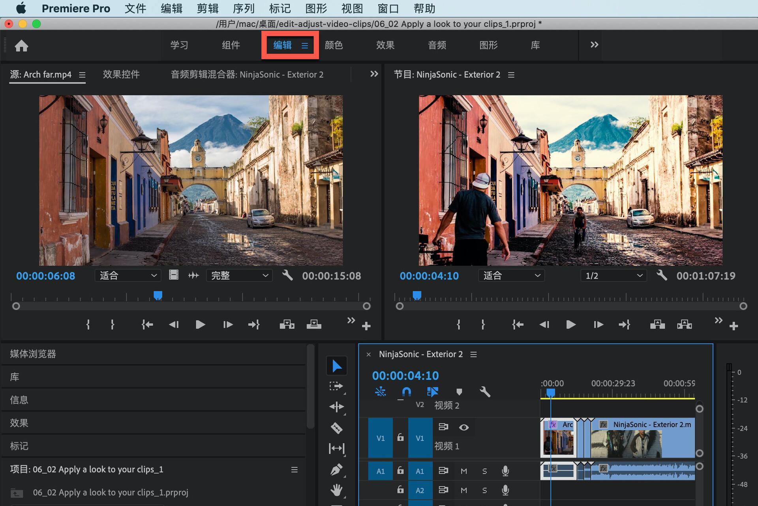Choose Drag Video Only filmstrip icon
Image resolution: width=758 pixels, height=506 pixels.
[174, 275]
